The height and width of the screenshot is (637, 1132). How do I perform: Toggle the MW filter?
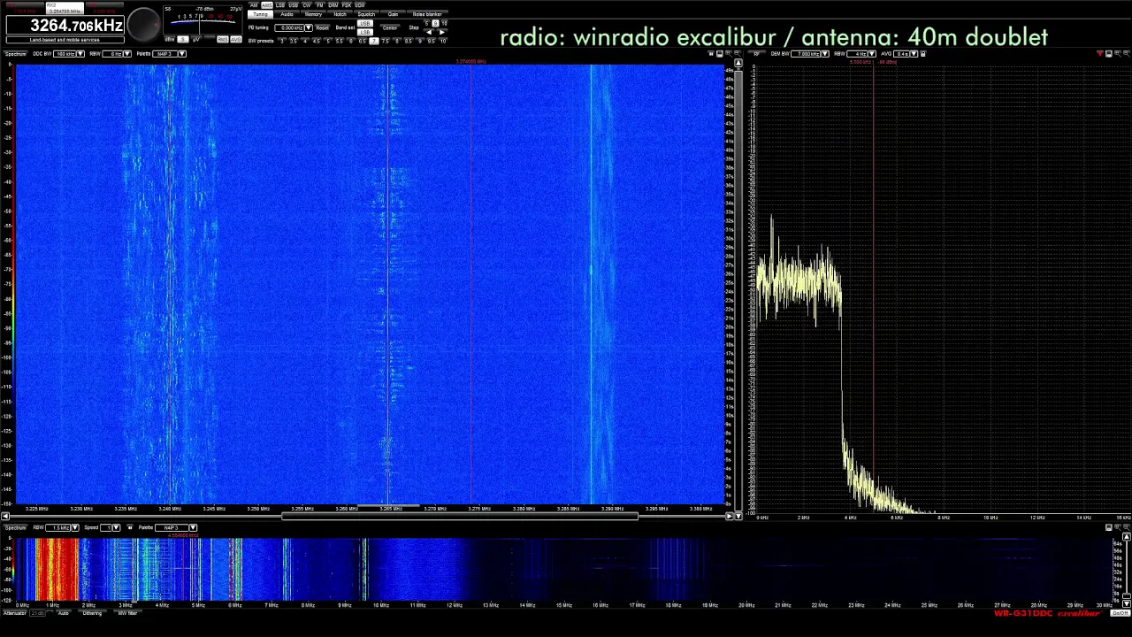[127, 613]
